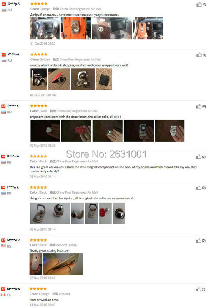Click reviewer name F***a Y.
211x308 pixels.
coord(13,187)
